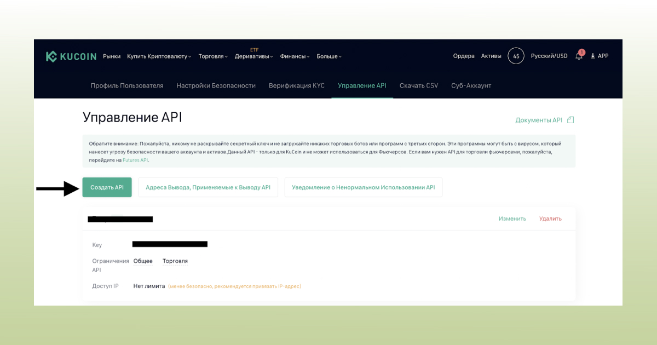Open the document icon next to Документы API
Screen dimensions: 657x345
pos(570,119)
